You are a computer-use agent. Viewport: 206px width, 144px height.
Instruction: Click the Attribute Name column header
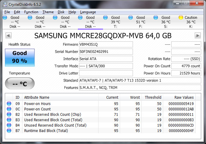tap(60, 97)
